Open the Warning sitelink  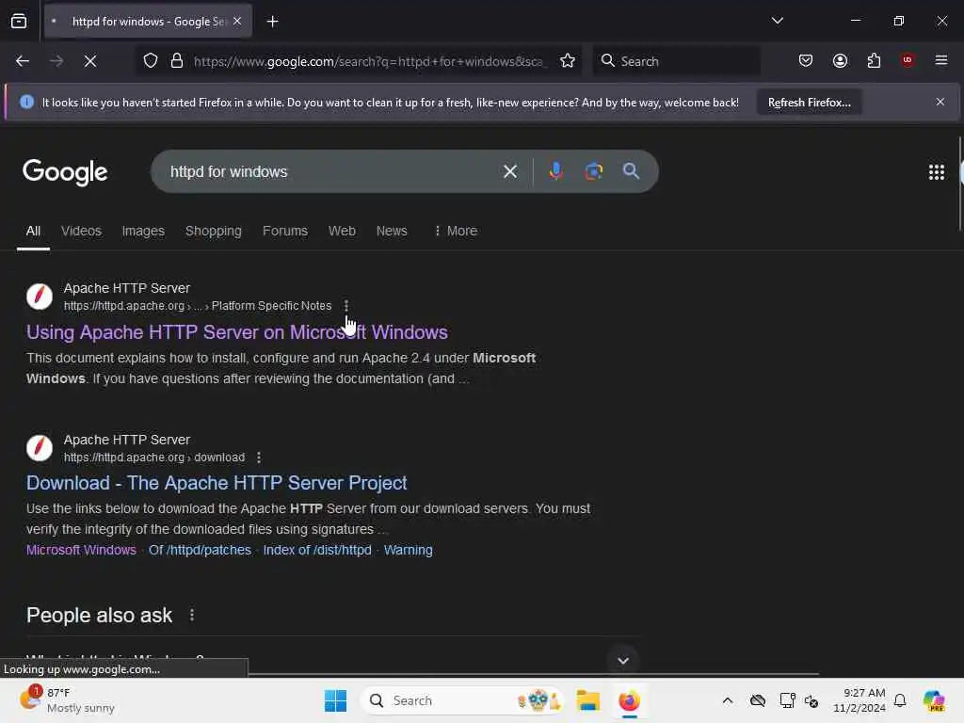coord(409,550)
